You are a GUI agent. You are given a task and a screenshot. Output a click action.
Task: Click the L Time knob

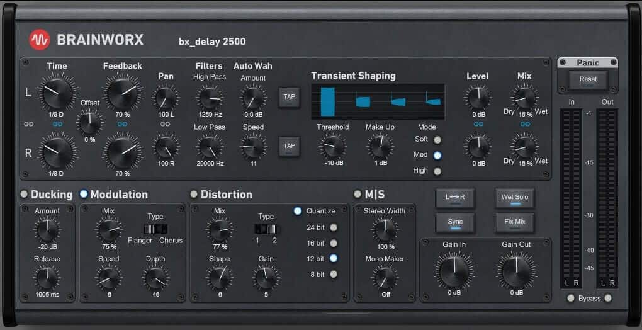(58, 93)
